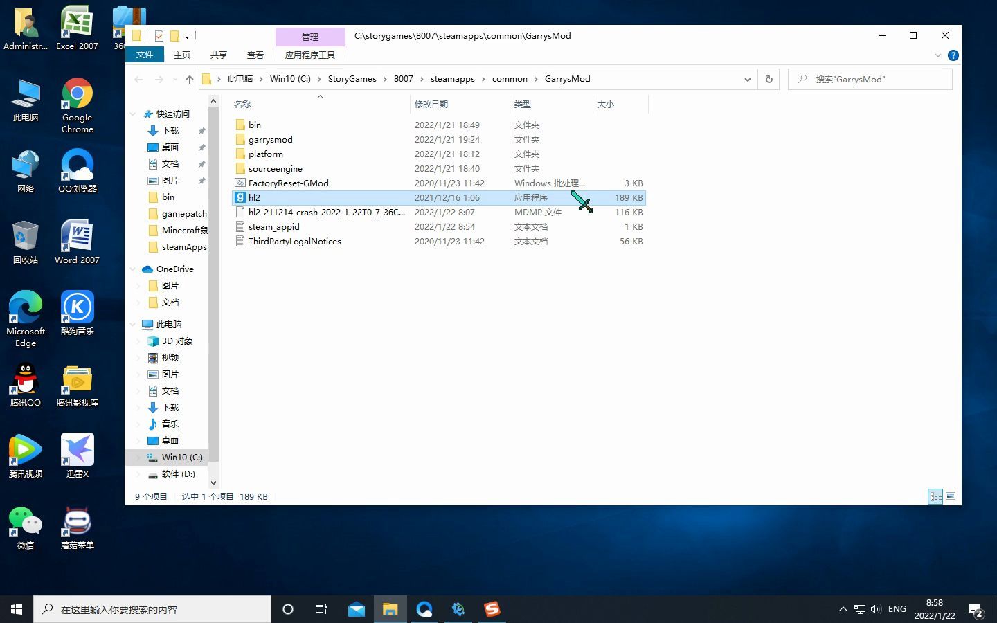The width and height of the screenshot is (997, 623).
Task: Open the 应用程序工具 ribbon tab
Action: (x=310, y=55)
